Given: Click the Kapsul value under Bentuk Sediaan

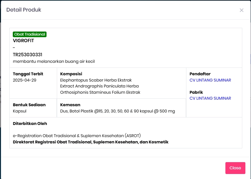Looking at the screenshot, I should coord(20,111).
